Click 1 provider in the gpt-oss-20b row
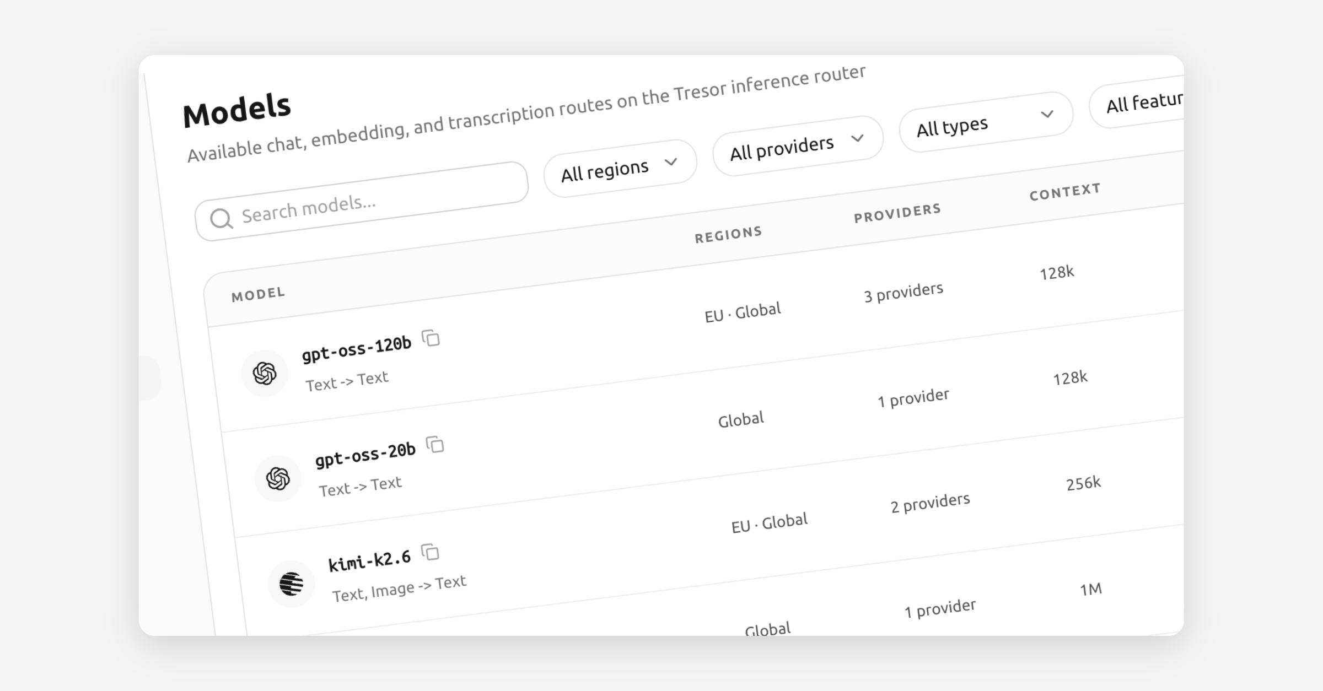The image size is (1323, 691). [x=913, y=398]
